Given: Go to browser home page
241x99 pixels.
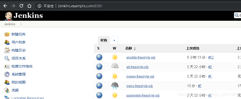Looking at the screenshot, I should [x=29, y=6].
